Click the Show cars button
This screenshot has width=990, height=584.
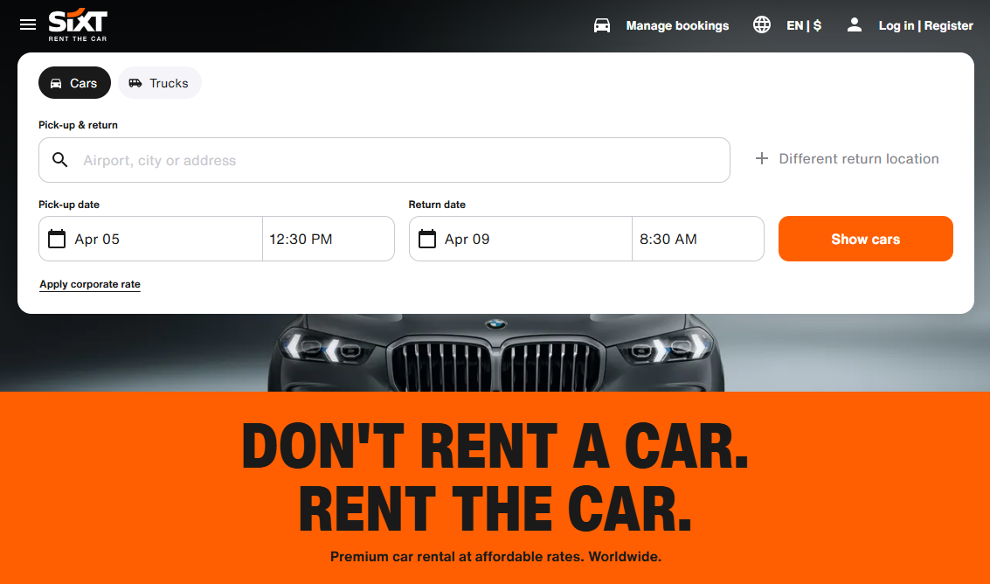tap(866, 239)
